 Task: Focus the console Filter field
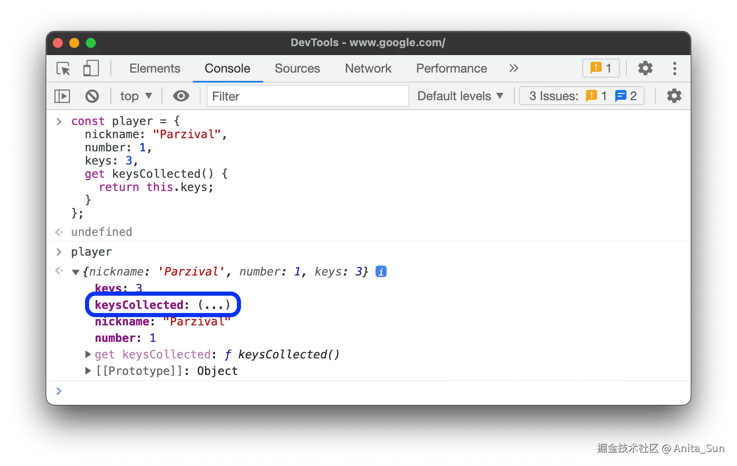point(308,96)
